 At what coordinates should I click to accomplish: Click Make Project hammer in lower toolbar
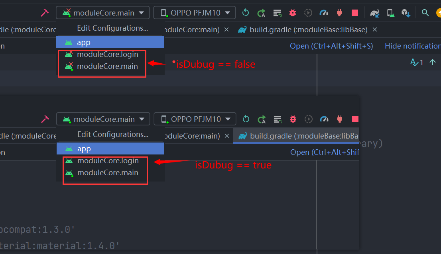[45, 119]
